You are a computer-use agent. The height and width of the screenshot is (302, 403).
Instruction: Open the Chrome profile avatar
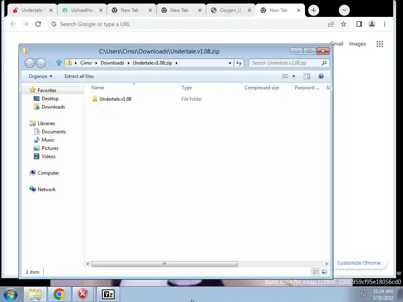click(372, 24)
